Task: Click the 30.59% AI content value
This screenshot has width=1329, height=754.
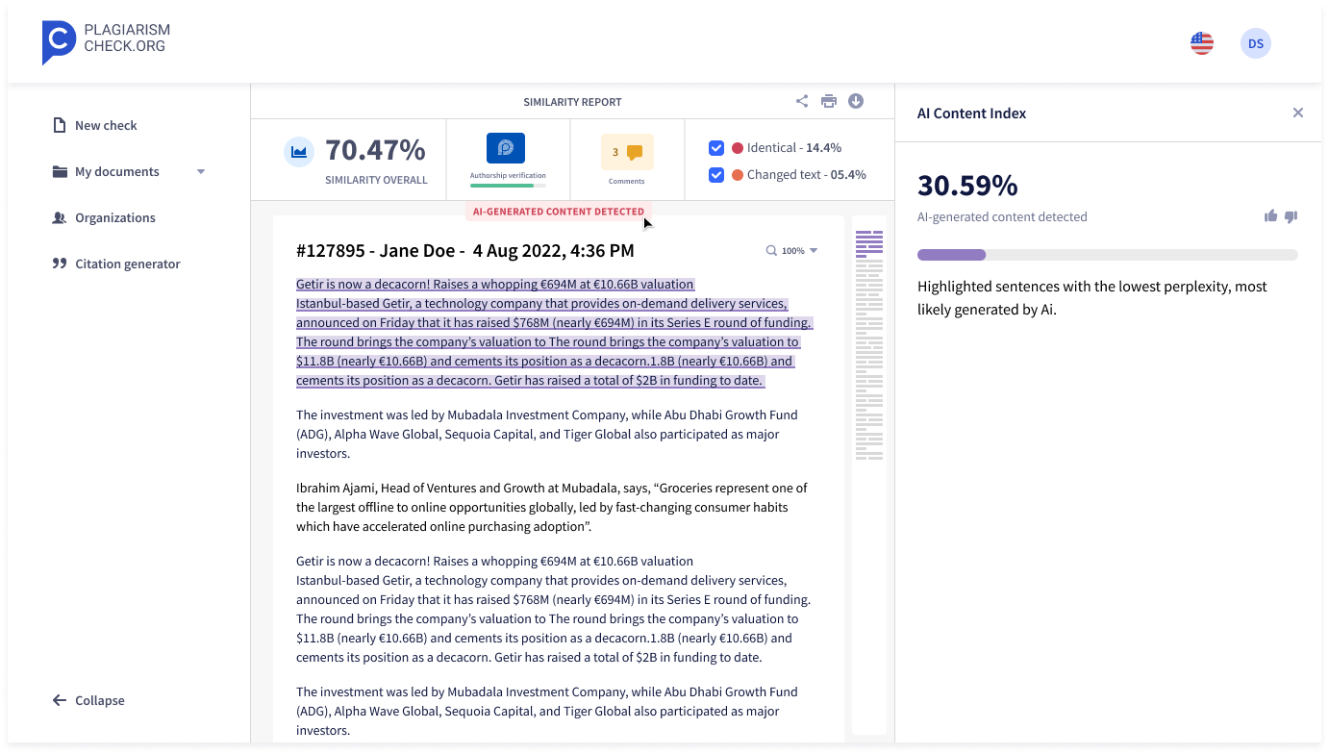Action: (x=967, y=185)
